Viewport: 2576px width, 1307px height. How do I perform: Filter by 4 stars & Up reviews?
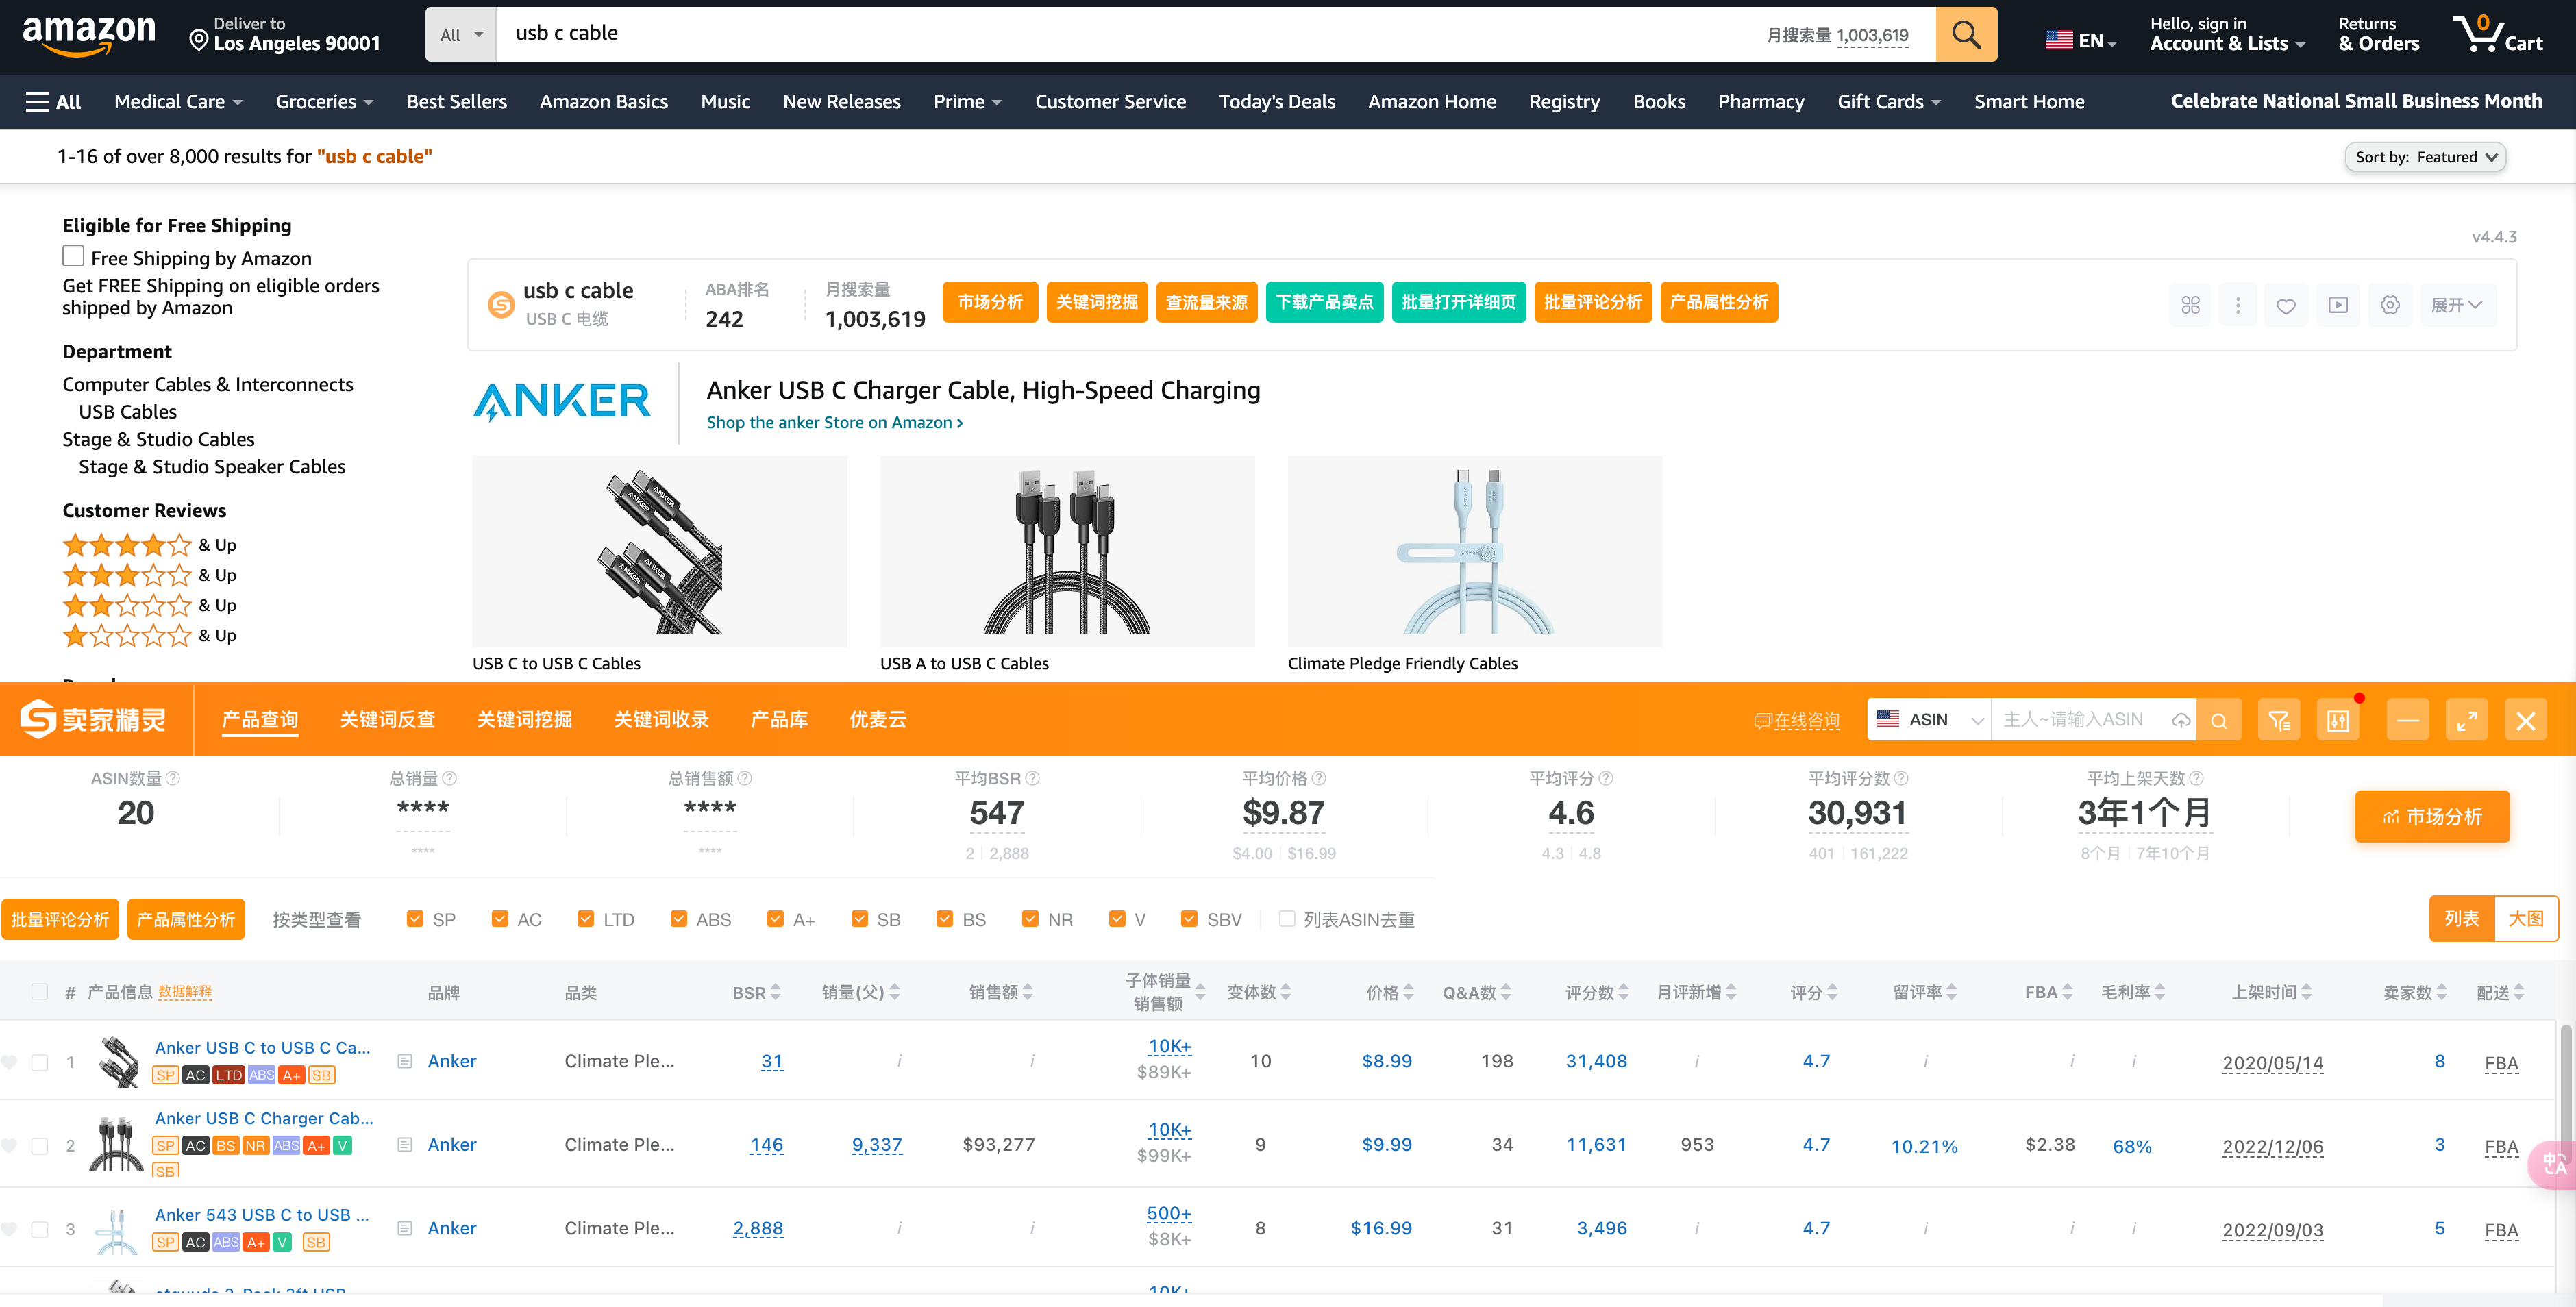(x=149, y=545)
